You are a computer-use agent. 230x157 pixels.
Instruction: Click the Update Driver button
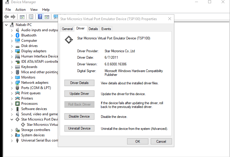[x=79, y=94]
